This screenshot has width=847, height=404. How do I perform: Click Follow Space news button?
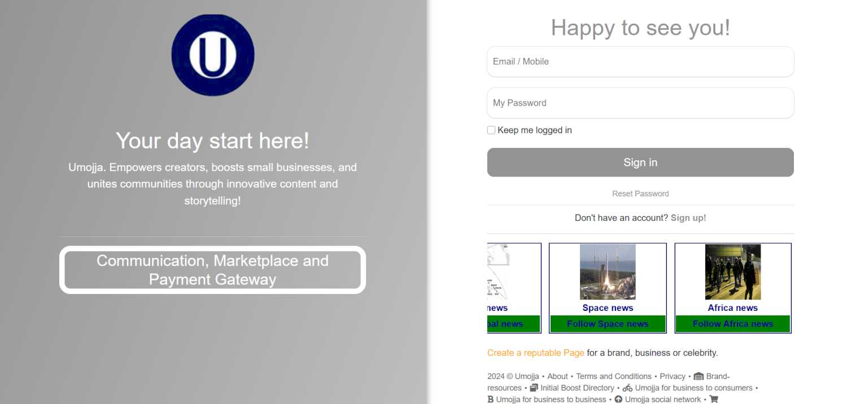click(608, 324)
